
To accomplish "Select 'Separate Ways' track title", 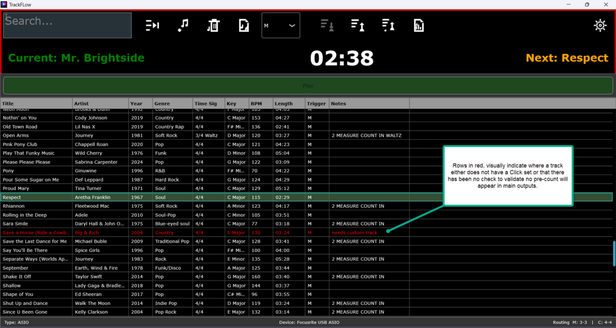I will (36, 259).
